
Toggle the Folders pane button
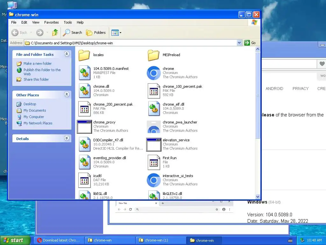pos(96,33)
